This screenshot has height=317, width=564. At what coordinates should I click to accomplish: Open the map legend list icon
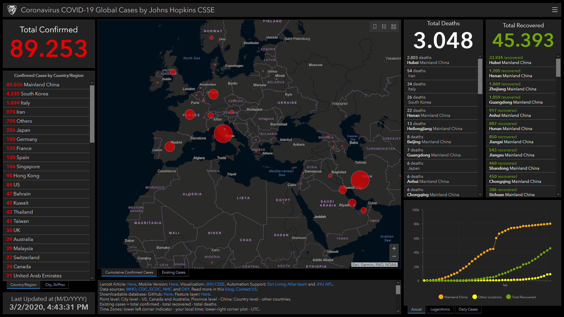384,27
